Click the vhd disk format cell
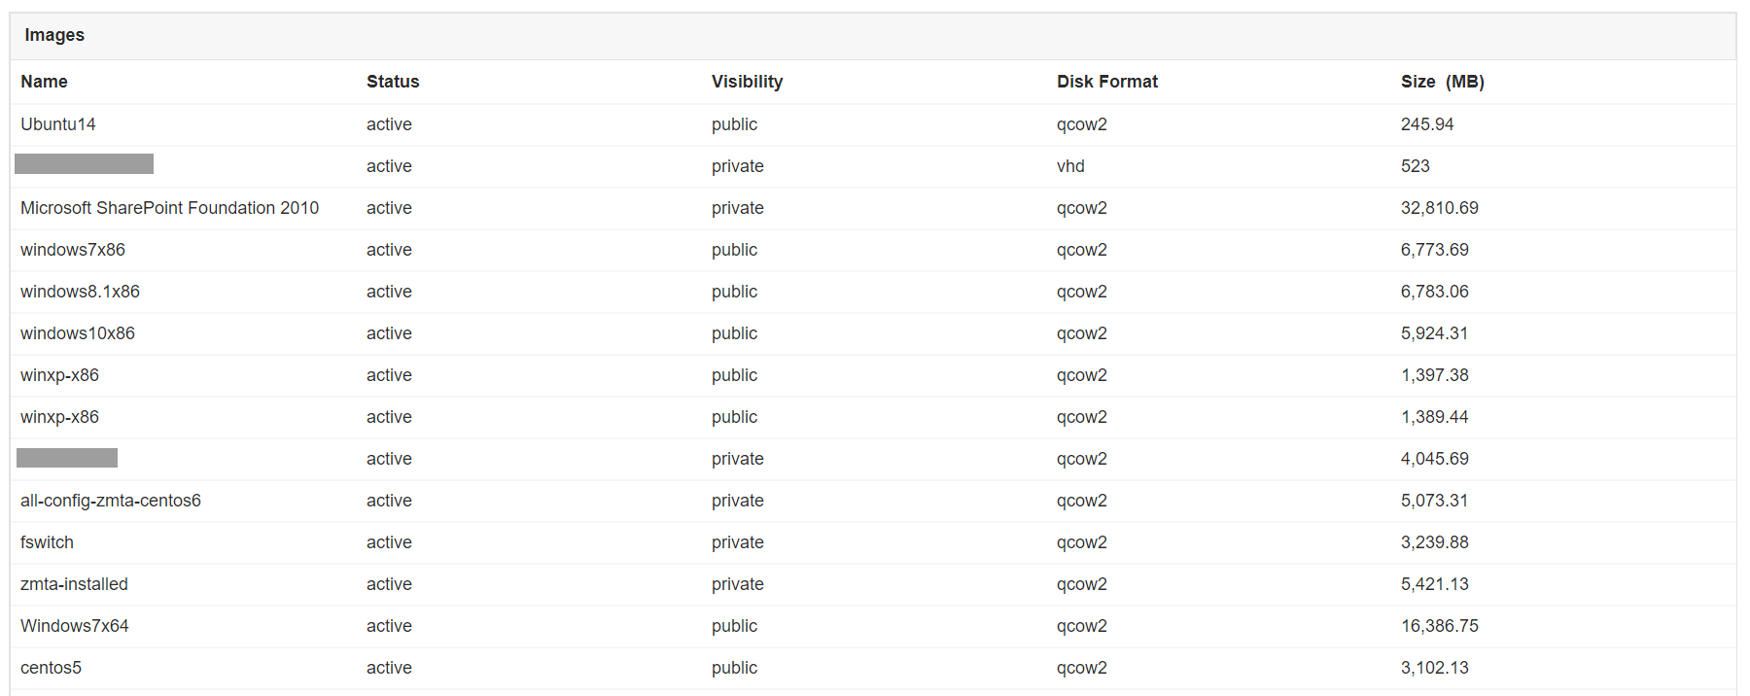The image size is (1750, 696). [x=1070, y=166]
